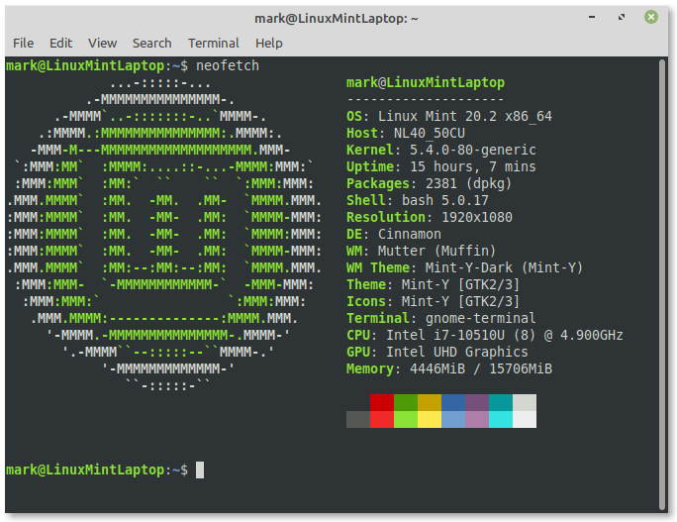This screenshot has height=522, width=677.
Task: Click the dark yellow color block
Action: (430, 402)
